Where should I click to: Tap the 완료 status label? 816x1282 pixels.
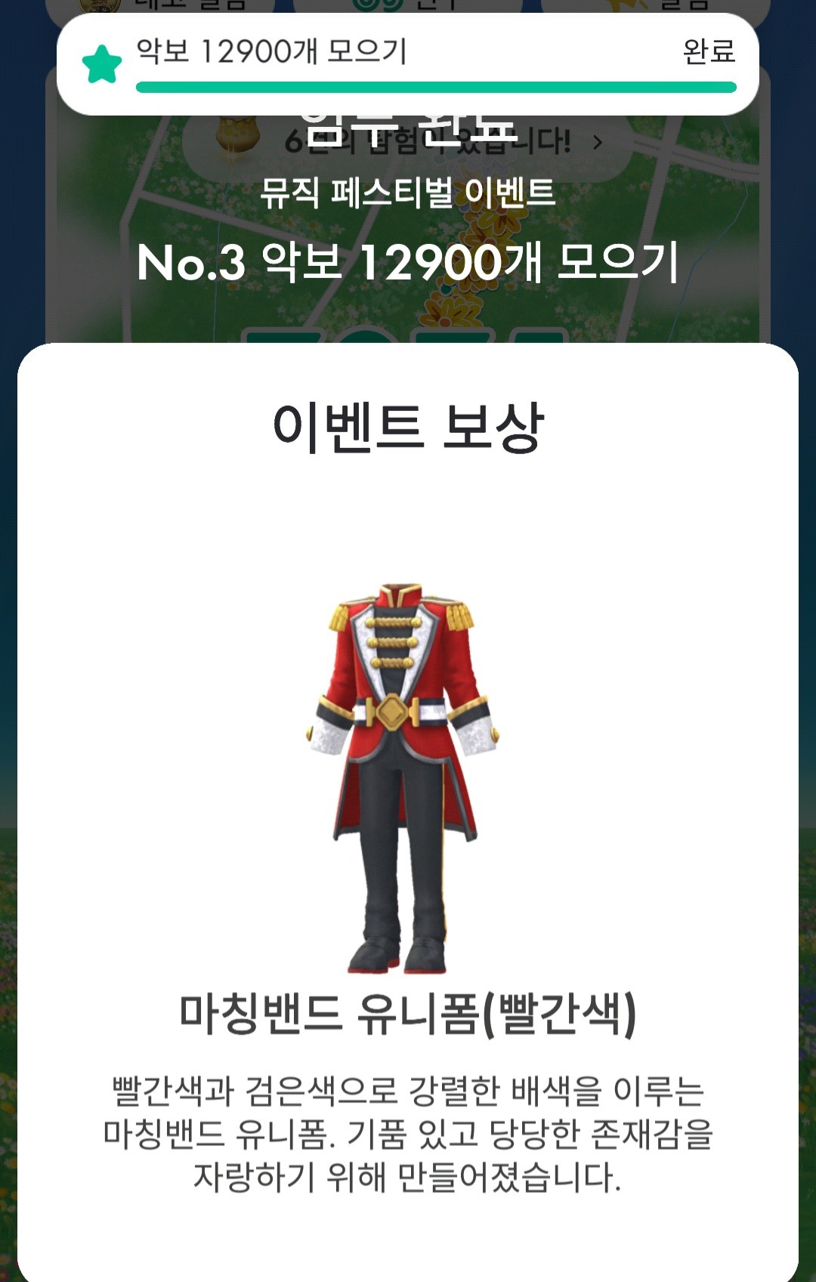[x=709, y=51]
